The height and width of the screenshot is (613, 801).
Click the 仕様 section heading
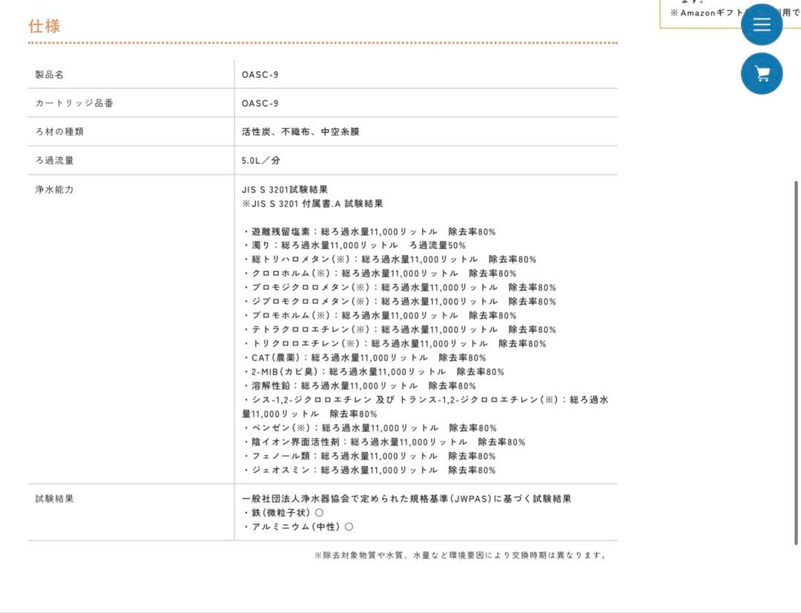tap(44, 26)
